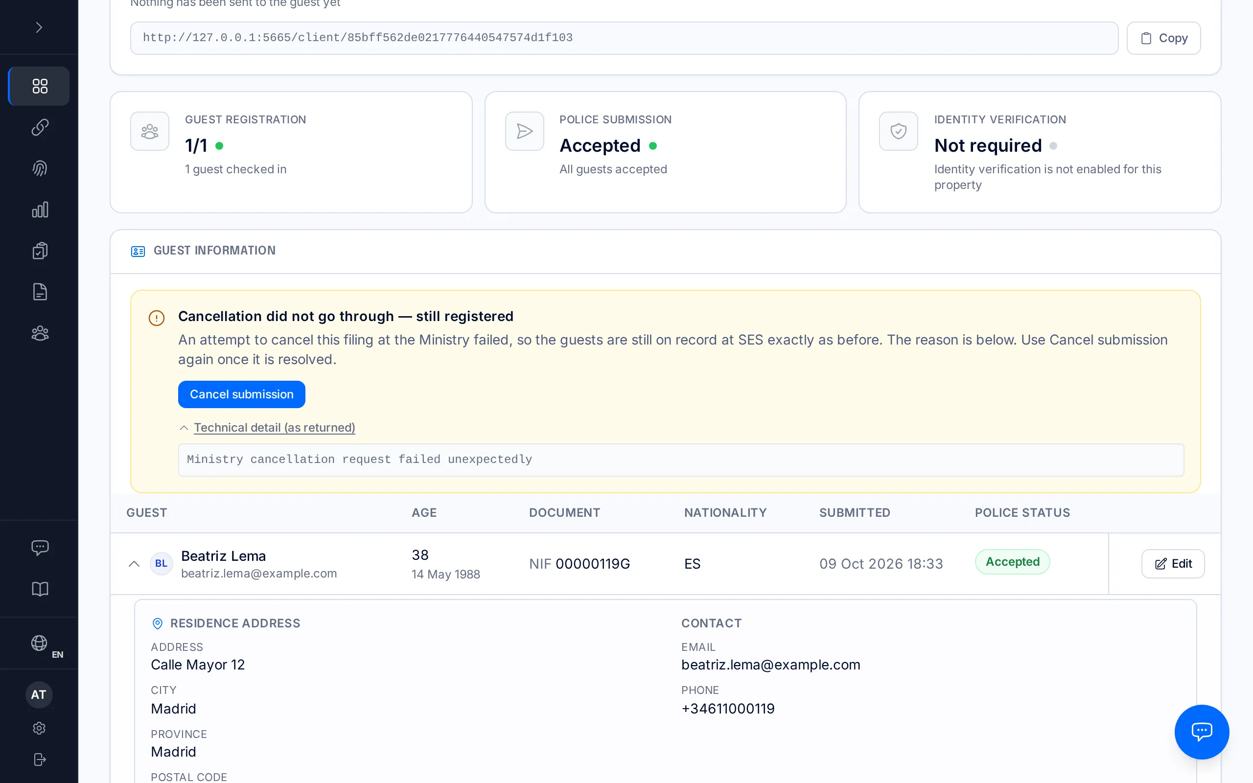Click the Cancel submission button
Viewport: 1253px width, 783px height.
(241, 394)
